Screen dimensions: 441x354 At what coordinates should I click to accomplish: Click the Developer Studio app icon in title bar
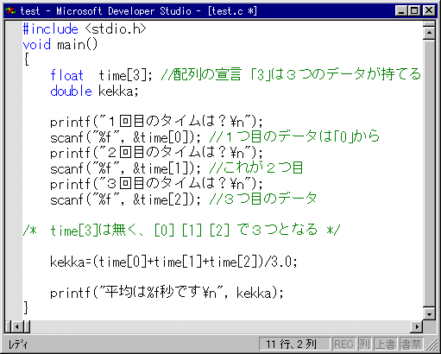tap(10, 11)
